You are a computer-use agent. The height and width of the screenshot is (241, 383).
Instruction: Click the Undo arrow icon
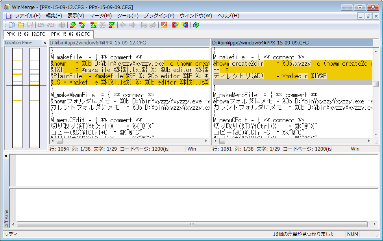pos(41,25)
